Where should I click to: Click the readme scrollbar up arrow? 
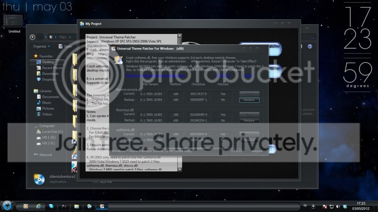[180, 36]
